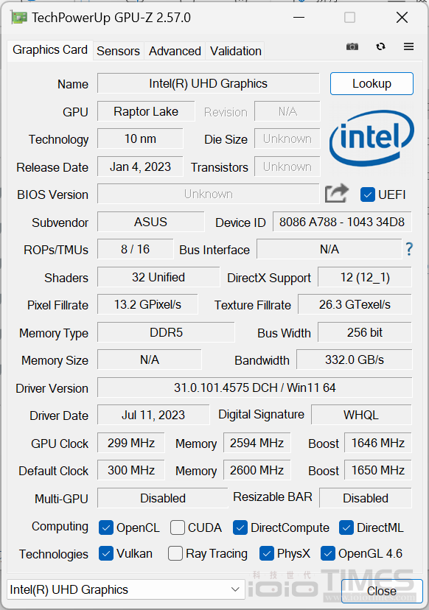This screenshot has height=610, width=429.
Task: Toggle the UEFI checkbox
Action: pos(368,194)
